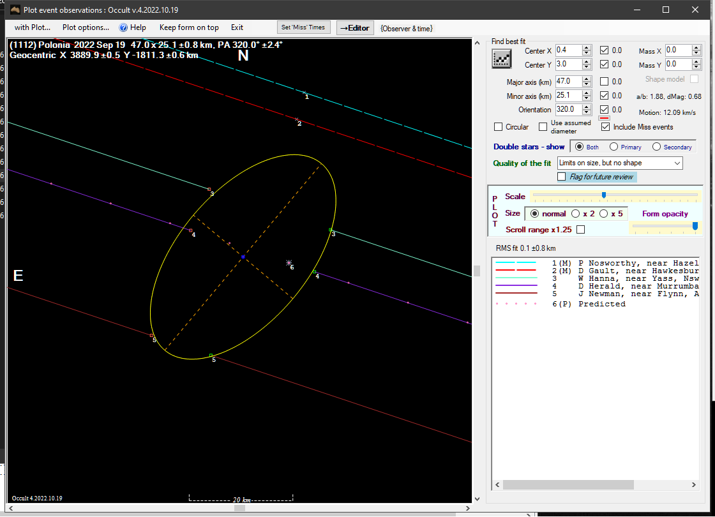Uncheck Include Miss events
The height and width of the screenshot is (517, 715).
point(605,127)
